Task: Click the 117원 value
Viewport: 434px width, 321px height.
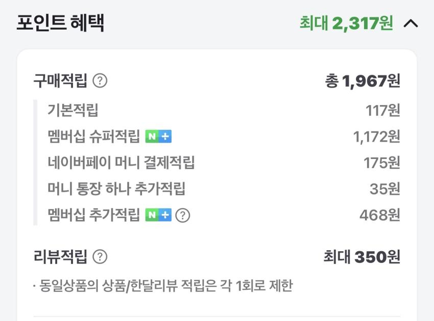Action: pos(382,110)
